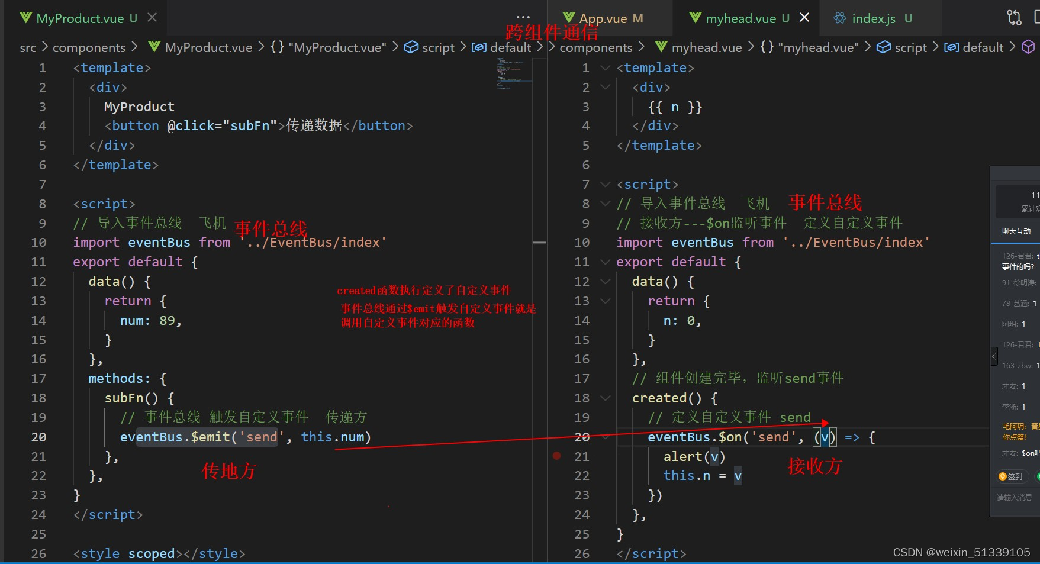Click the myhead.vue file breadcrumb
1040x564 pixels.
click(699, 47)
